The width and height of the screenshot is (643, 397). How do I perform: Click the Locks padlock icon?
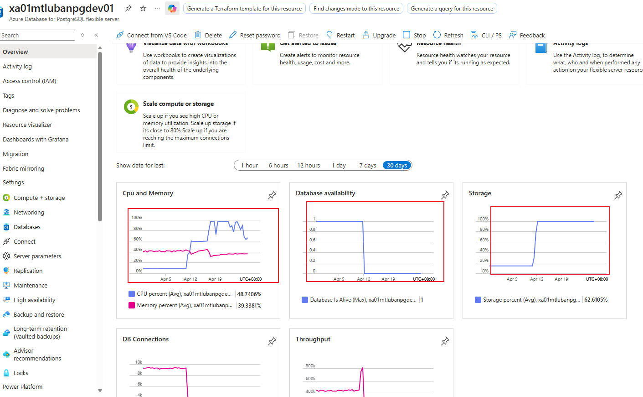pos(6,373)
